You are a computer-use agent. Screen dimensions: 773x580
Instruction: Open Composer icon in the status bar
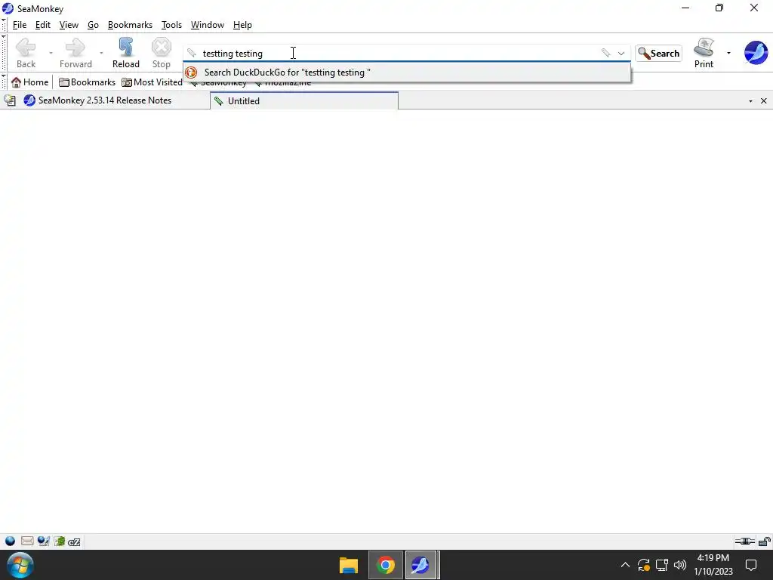point(43,541)
